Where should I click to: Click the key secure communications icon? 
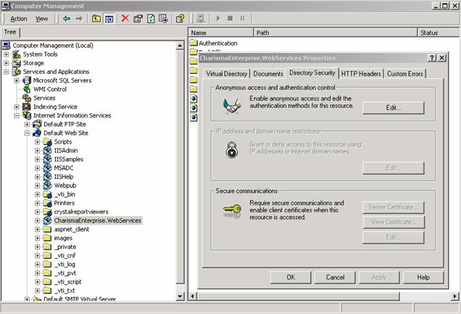pyautogui.click(x=232, y=210)
